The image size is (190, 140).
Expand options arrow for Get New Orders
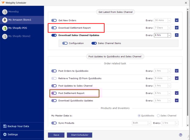coord(177,20)
